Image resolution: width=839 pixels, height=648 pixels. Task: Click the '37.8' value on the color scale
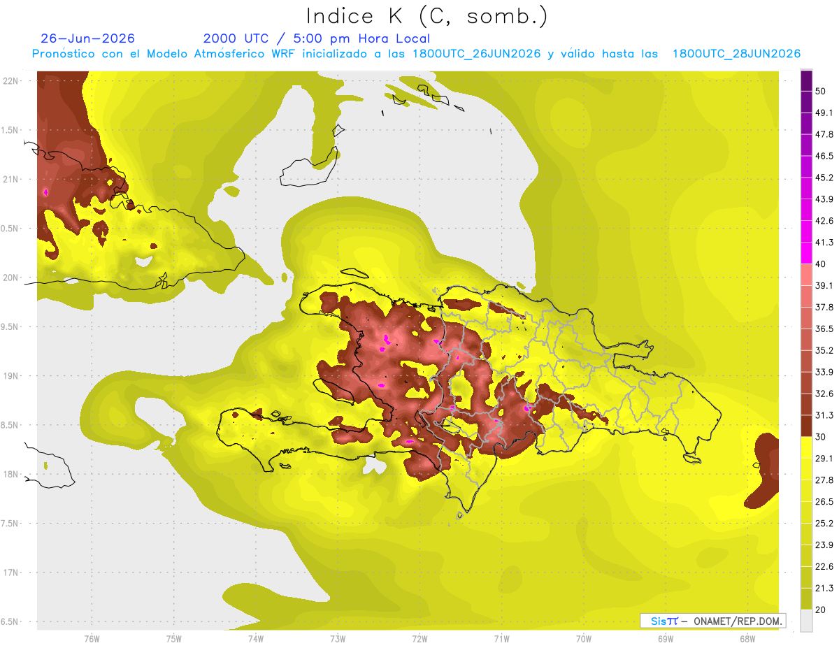824,307
